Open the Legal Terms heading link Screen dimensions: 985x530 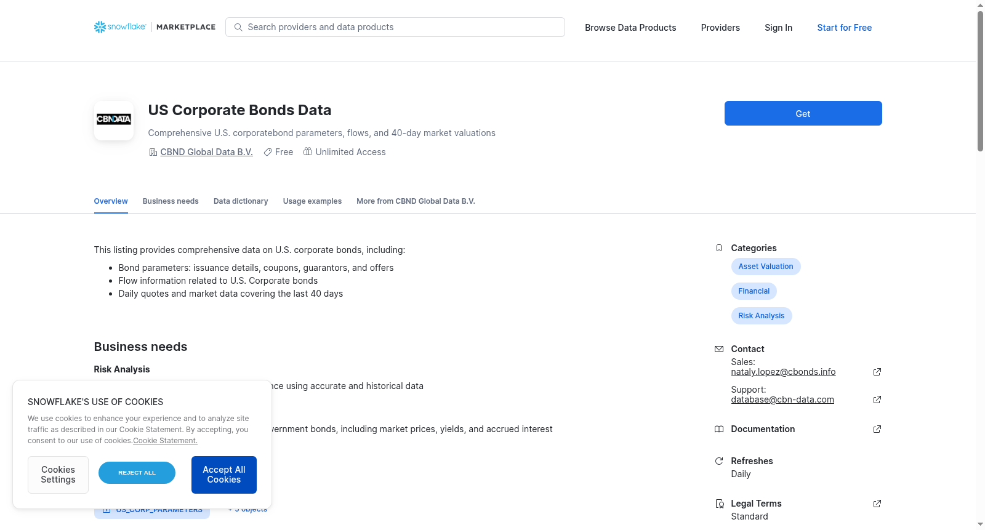[x=756, y=504]
